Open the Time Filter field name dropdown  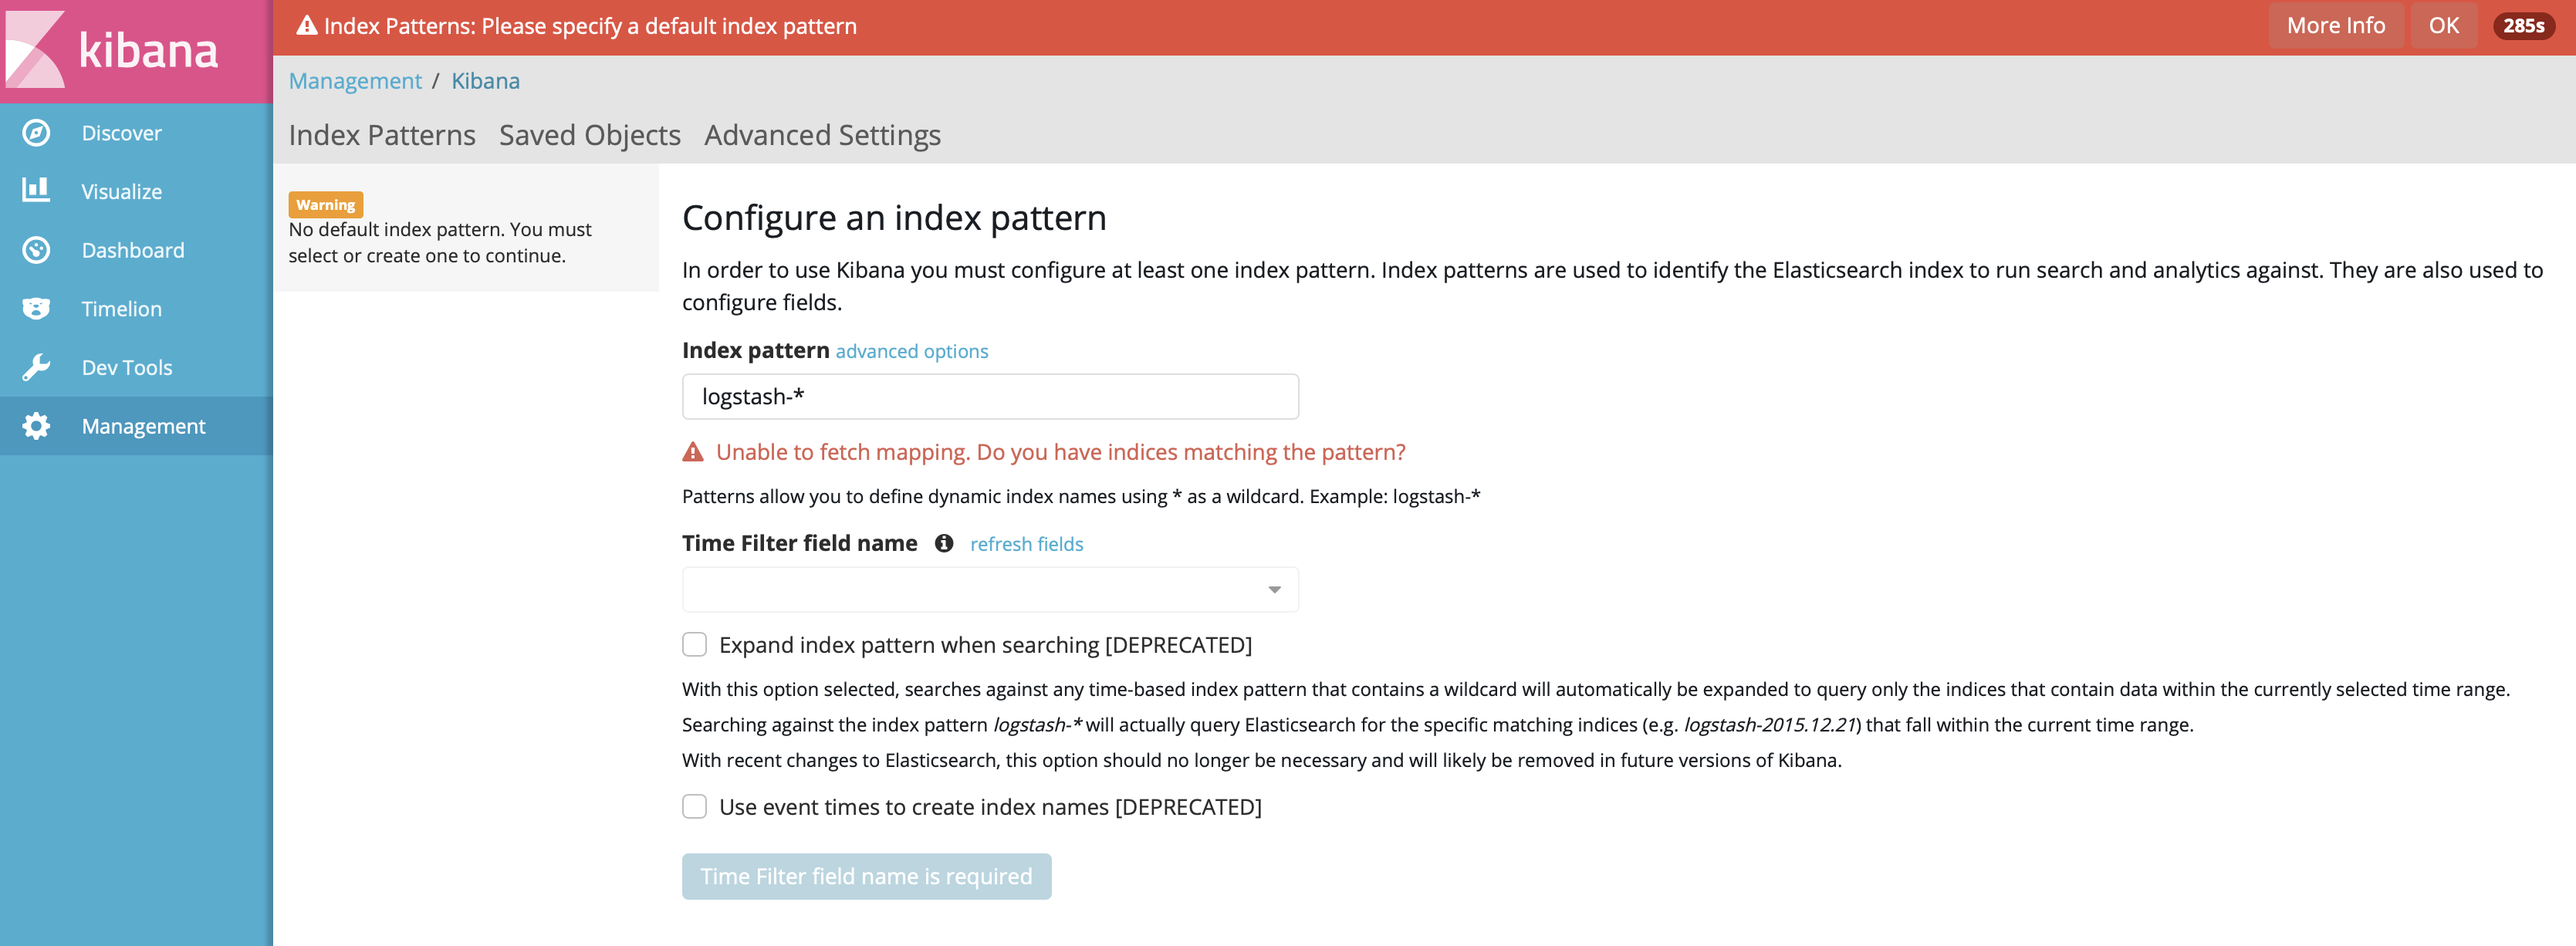[x=989, y=590]
